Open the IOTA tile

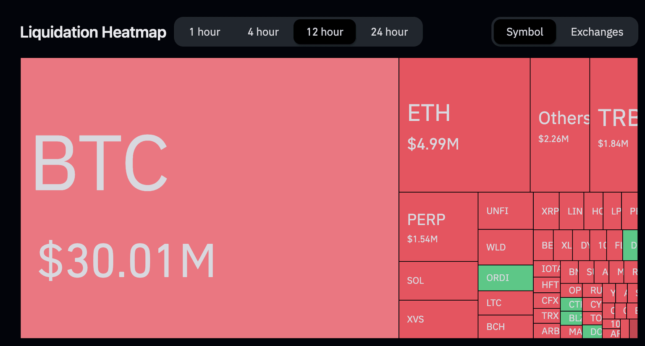point(546,269)
